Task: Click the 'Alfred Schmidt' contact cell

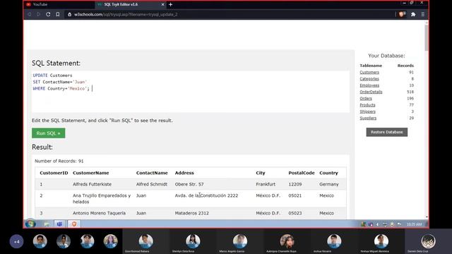Action: click(x=152, y=184)
